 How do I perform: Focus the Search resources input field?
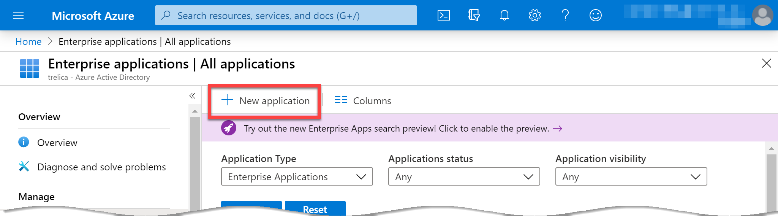286,15
